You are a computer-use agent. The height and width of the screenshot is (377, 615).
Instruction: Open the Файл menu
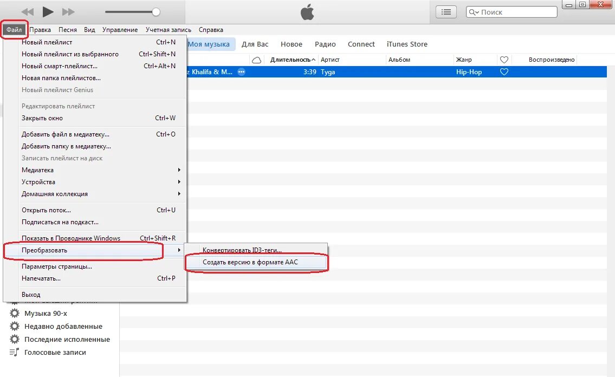14,30
